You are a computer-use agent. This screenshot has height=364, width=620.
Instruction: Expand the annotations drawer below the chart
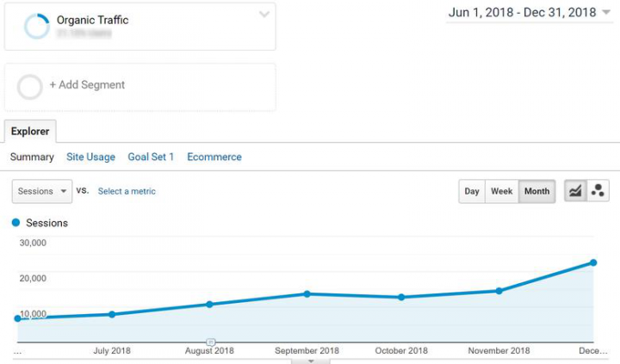click(x=310, y=361)
